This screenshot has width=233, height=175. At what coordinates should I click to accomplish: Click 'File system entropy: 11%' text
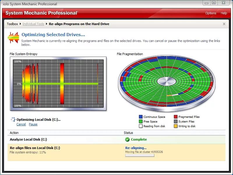point(28,152)
